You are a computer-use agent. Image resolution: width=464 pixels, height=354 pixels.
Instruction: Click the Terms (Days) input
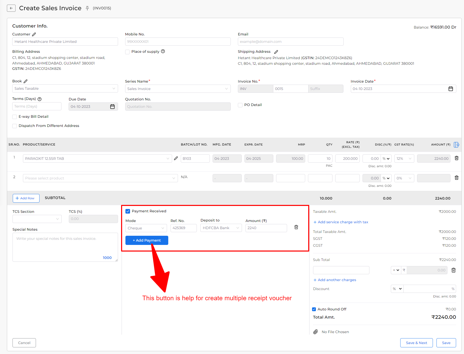[x=37, y=106]
